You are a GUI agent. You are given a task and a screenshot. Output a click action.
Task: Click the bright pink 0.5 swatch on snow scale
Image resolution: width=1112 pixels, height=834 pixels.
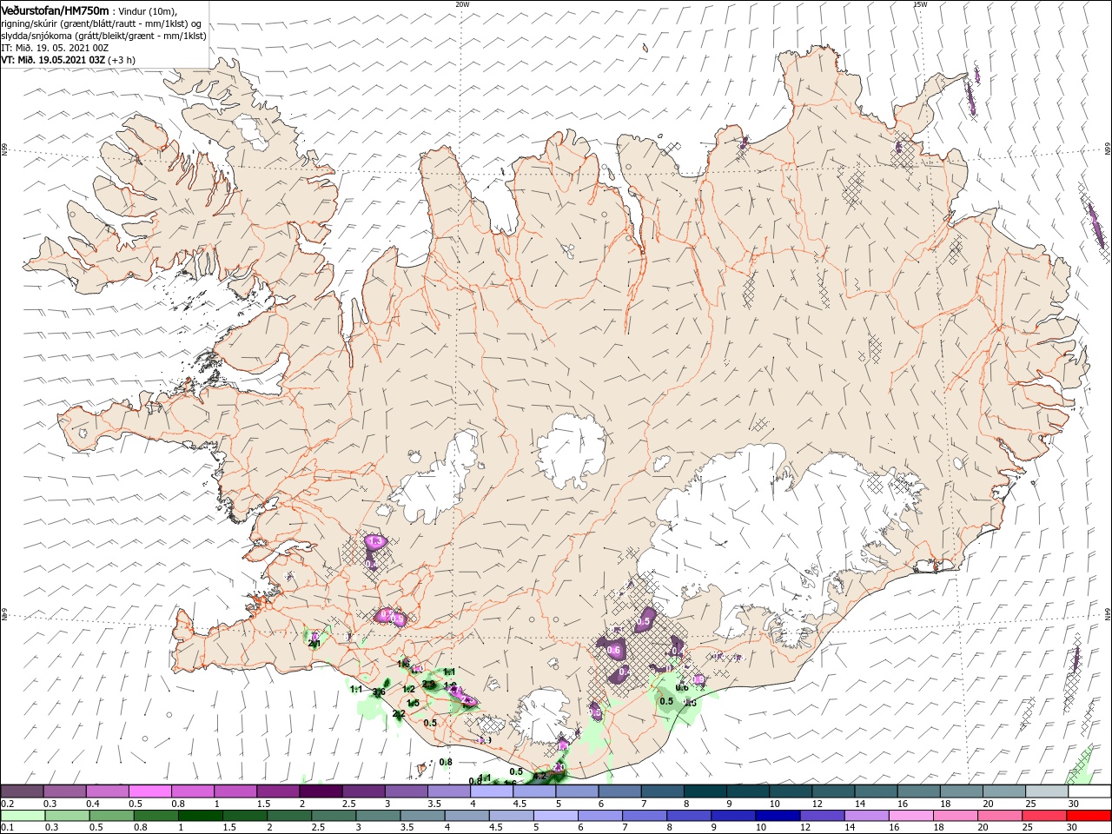pyautogui.click(x=150, y=791)
